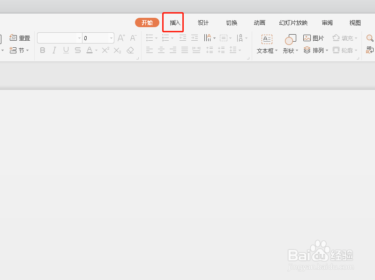Open the 审阅 review tab
Screen dimensions: 375x280
(327, 22)
